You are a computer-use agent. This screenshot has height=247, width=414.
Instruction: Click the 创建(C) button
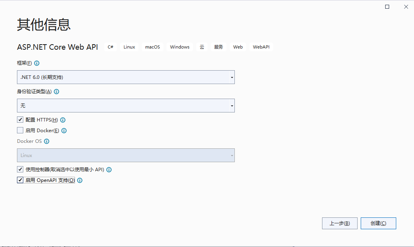378,223
